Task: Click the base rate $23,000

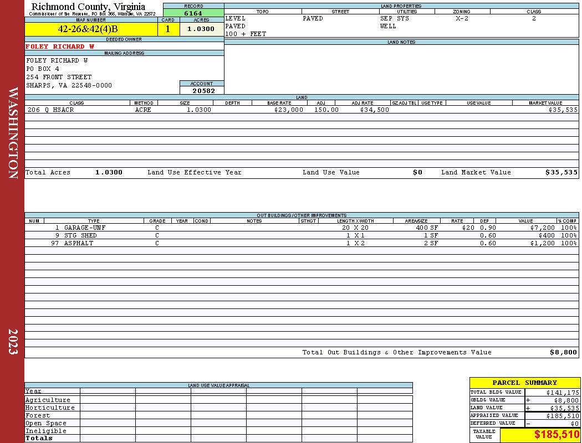Action: tap(289, 110)
